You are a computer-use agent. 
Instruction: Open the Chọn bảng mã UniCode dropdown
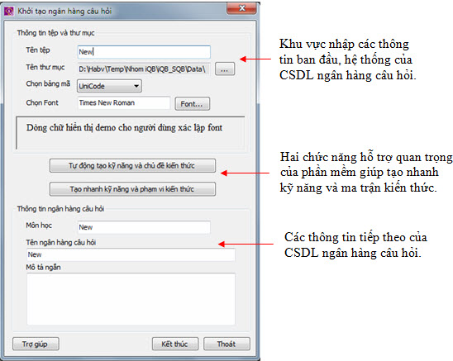pyautogui.click(x=109, y=86)
